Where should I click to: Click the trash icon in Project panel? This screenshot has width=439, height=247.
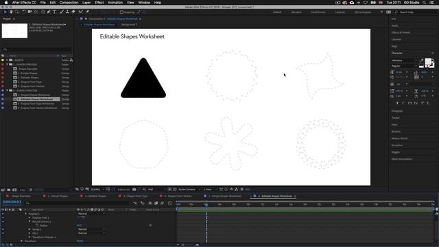coord(31,189)
